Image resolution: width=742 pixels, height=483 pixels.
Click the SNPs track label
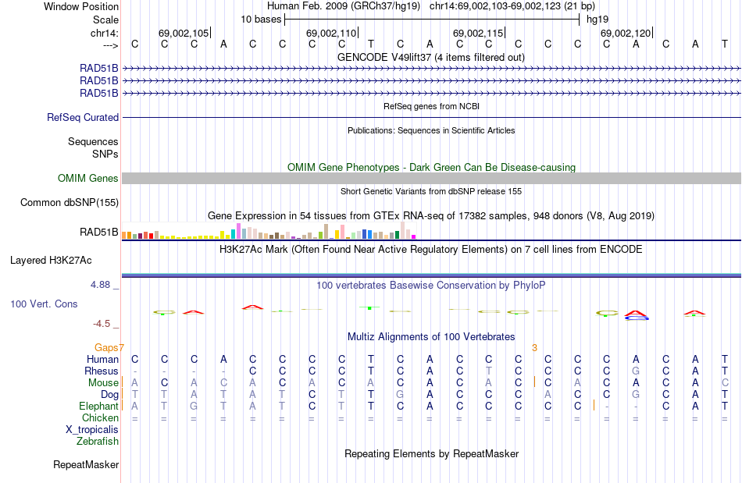pos(105,154)
